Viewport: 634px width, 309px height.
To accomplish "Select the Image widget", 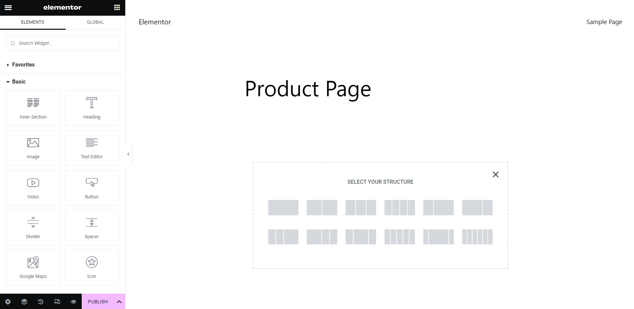I will click(33, 148).
